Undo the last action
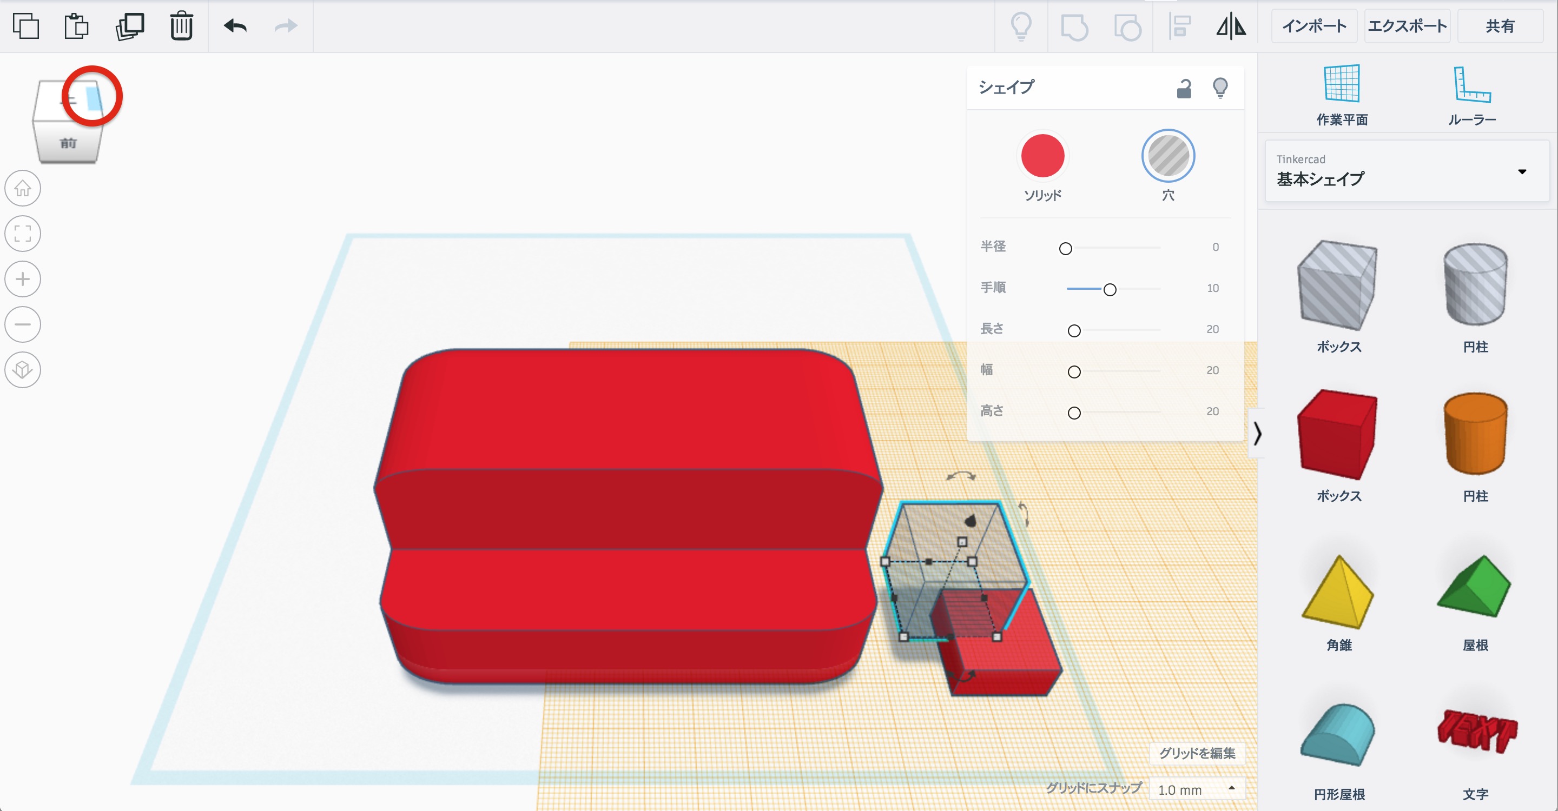1558x811 pixels. pyautogui.click(x=235, y=26)
